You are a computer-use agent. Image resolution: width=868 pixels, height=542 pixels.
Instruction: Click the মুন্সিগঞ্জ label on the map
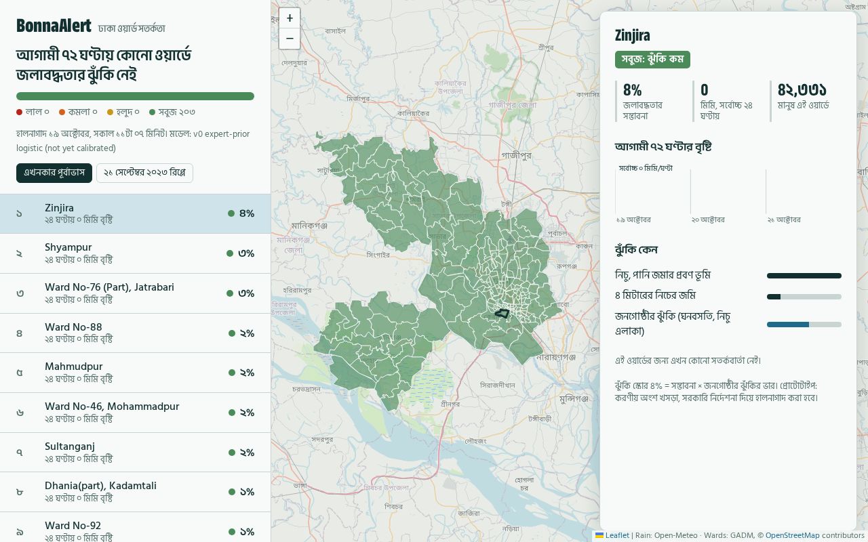click(574, 399)
